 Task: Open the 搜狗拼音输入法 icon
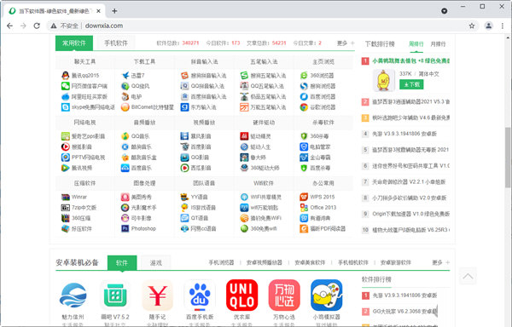[x=185, y=76]
